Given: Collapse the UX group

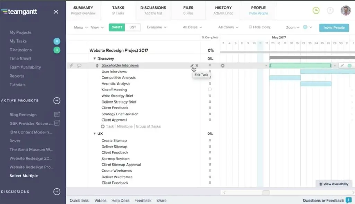Looking at the screenshot, I should tap(94, 134).
